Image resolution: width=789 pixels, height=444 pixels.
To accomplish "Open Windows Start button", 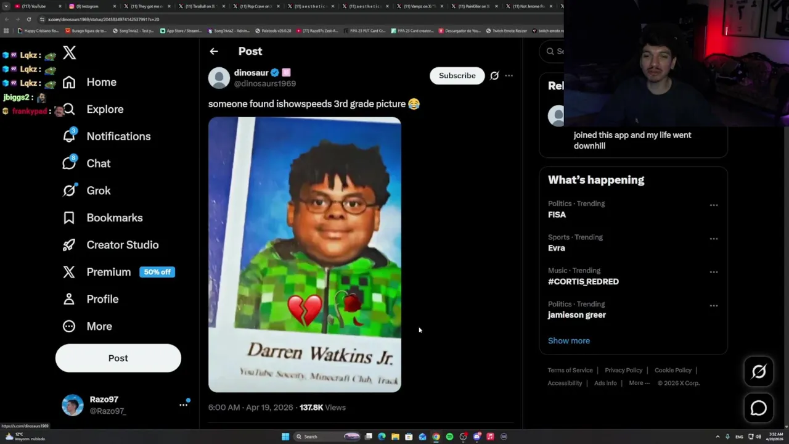I will click(x=285, y=437).
